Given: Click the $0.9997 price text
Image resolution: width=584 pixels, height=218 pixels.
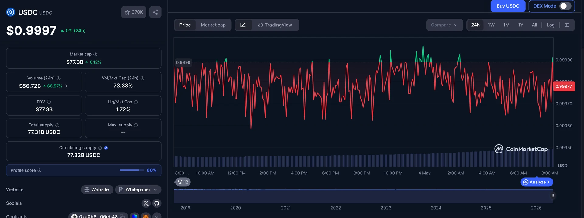Looking at the screenshot, I should [x=31, y=30].
